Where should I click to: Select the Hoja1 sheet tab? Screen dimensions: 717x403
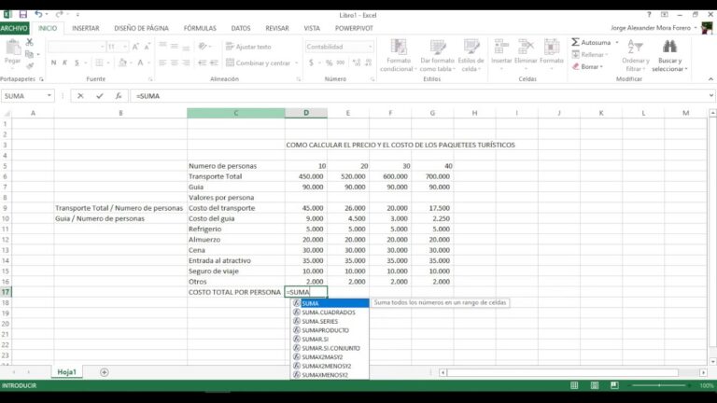coord(66,372)
